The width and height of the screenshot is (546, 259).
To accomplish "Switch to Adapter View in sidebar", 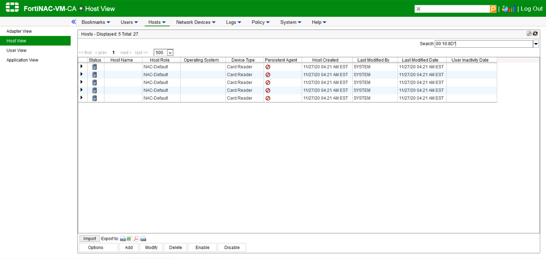I will click(19, 31).
